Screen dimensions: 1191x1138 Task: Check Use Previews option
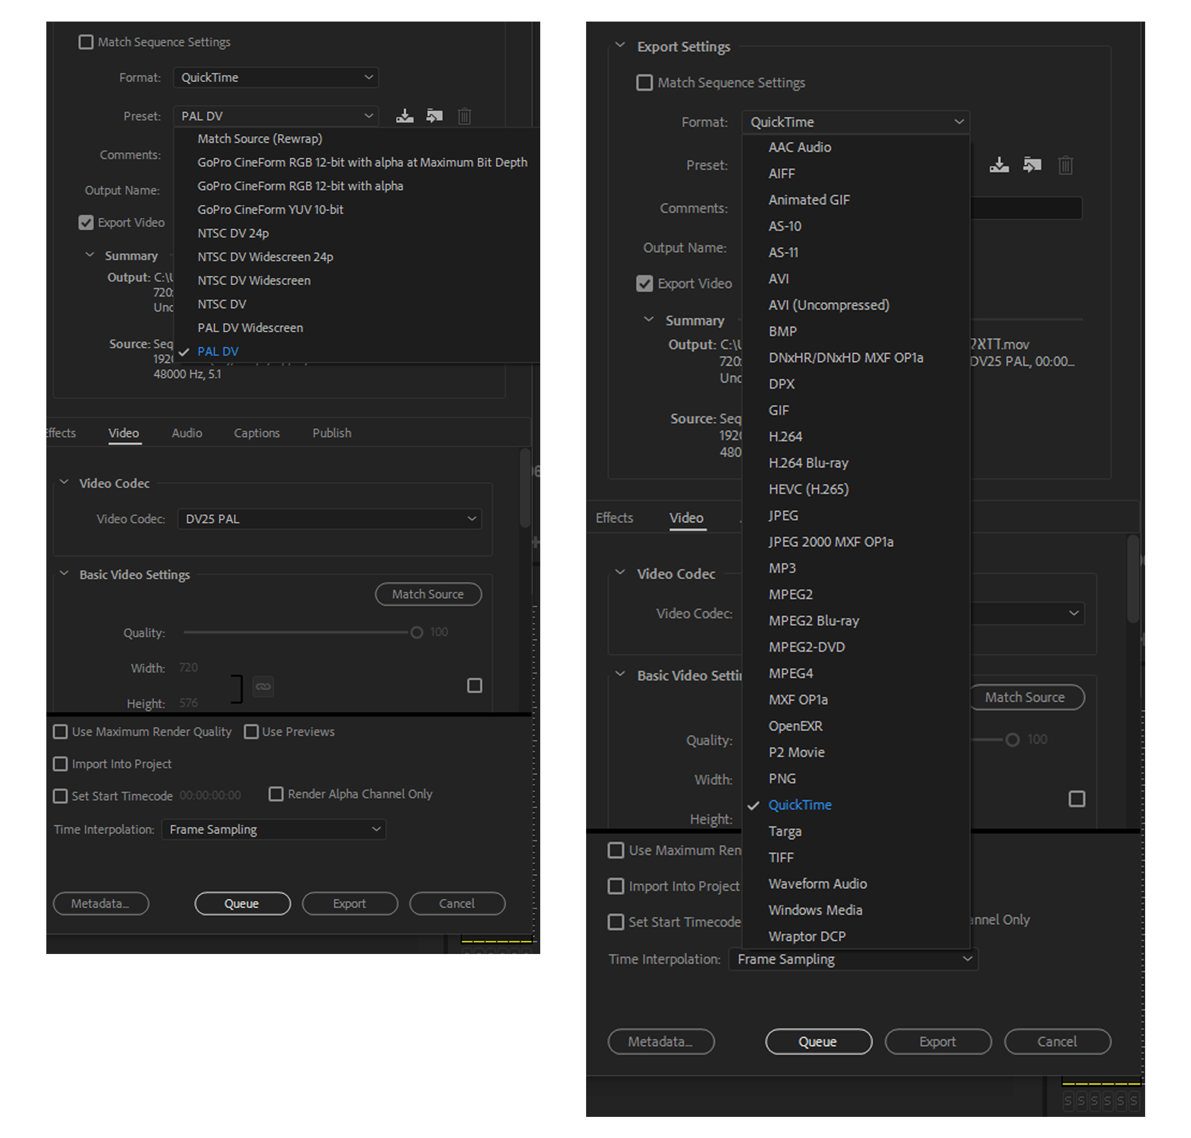(x=251, y=731)
